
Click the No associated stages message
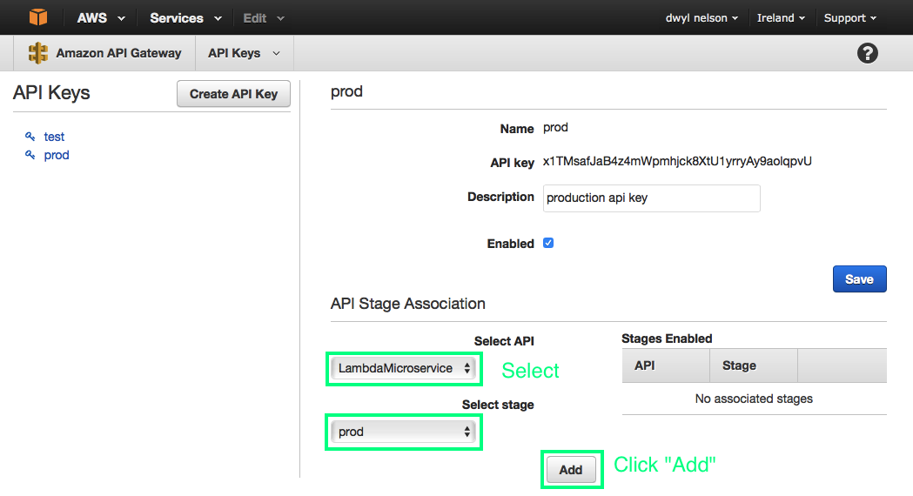[754, 399]
